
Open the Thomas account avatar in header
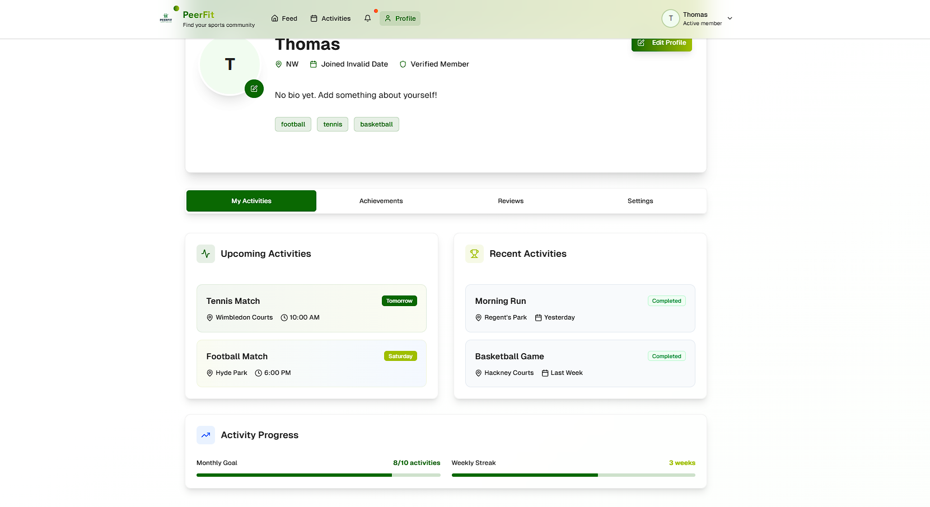670,18
